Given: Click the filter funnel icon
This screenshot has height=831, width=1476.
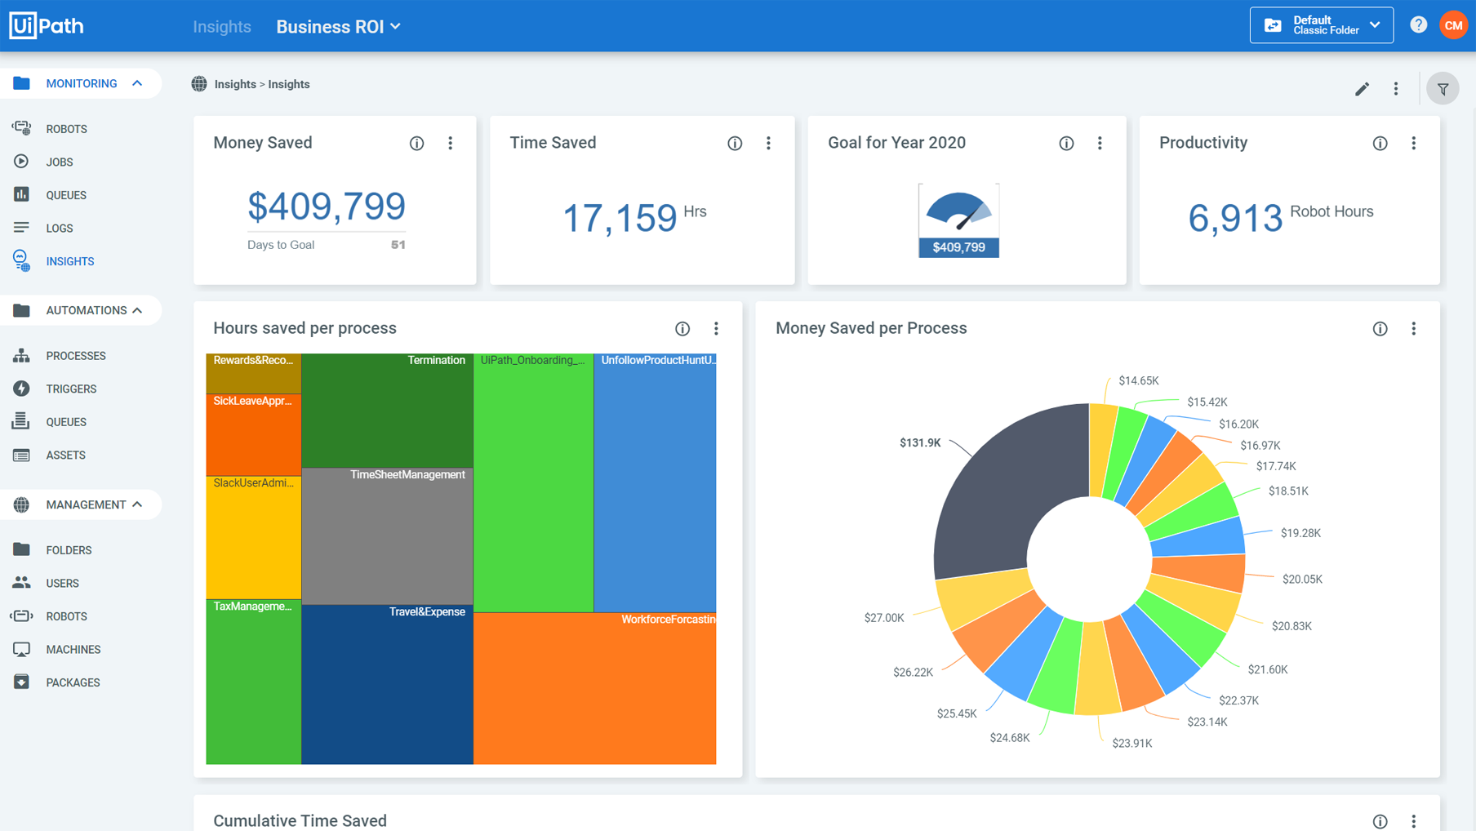Looking at the screenshot, I should tap(1443, 89).
